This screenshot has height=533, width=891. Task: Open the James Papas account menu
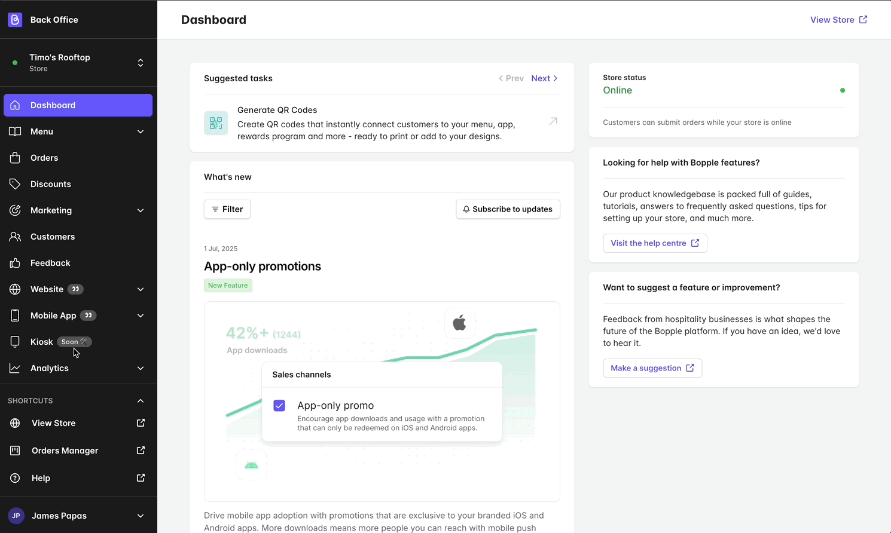point(78,516)
